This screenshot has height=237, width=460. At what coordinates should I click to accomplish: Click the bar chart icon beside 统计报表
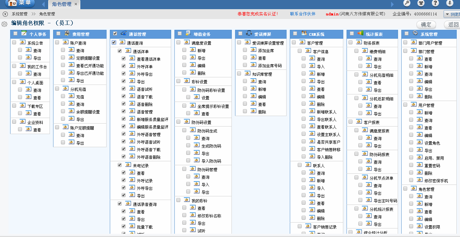(360, 33)
